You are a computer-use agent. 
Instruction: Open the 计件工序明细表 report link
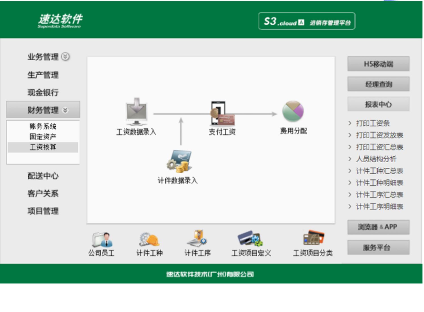380,206
